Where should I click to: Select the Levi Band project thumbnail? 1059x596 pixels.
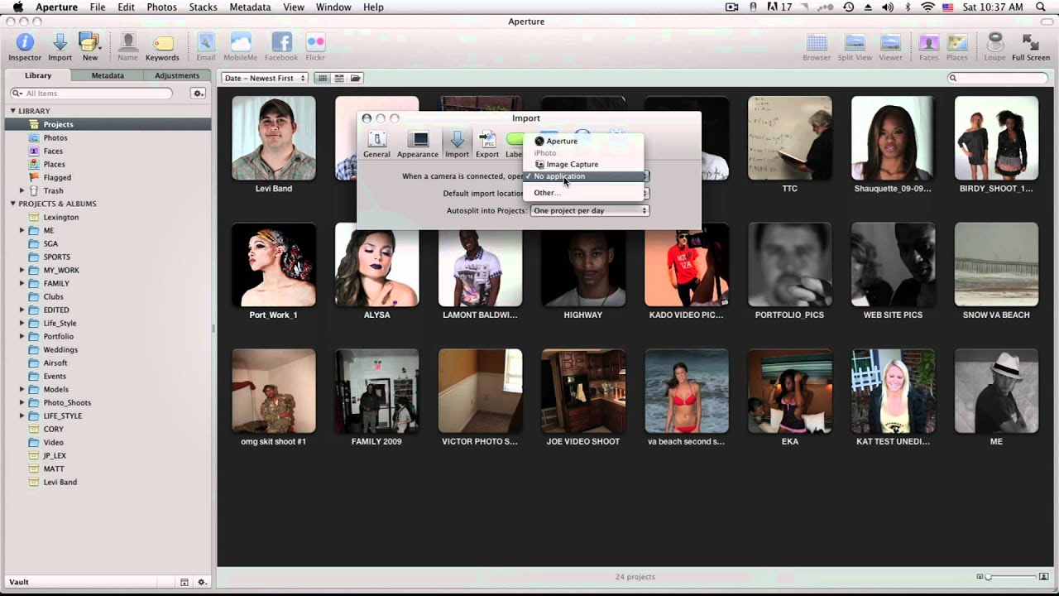point(274,138)
